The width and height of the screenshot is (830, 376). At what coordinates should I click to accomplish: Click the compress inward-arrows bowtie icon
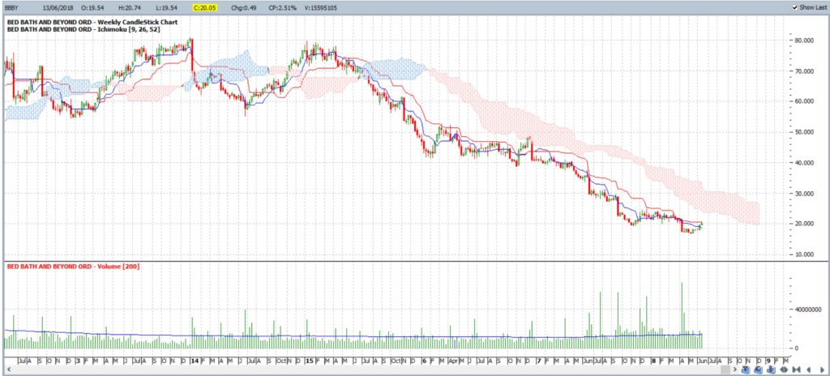pos(796,370)
